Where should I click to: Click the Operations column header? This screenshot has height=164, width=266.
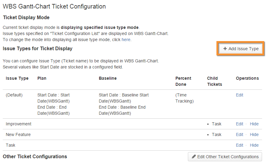(x=247, y=78)
